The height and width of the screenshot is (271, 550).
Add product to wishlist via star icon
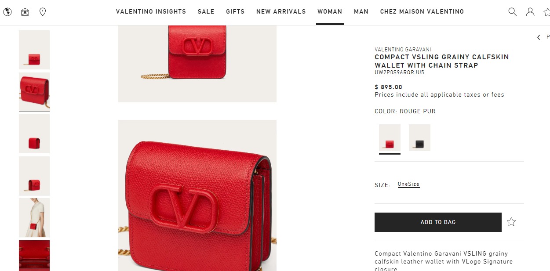pyautogui.click(x=511, y=222)
